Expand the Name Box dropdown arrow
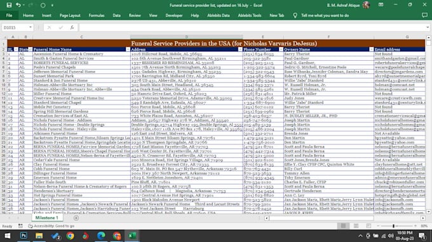This screenshot has width=432, height=242. pyautogui.click(x=30, y=27)
